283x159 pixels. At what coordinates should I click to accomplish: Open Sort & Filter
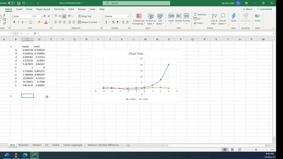(x=214, y=19)
